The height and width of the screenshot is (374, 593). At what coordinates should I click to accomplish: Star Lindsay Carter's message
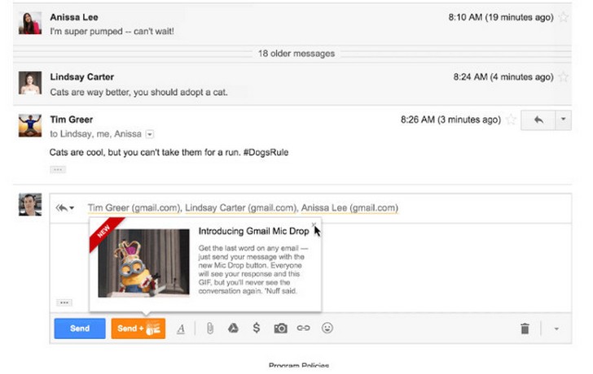(x=563, y=77)
